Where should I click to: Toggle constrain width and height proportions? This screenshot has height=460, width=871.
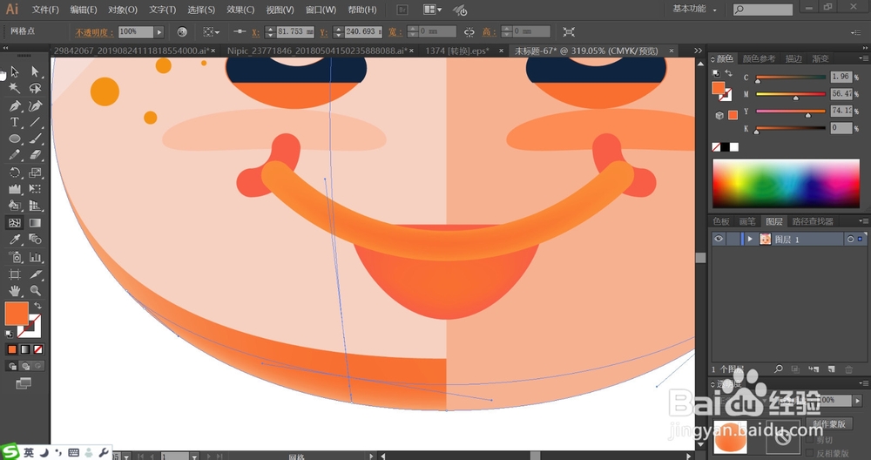(x=469, y=31)
